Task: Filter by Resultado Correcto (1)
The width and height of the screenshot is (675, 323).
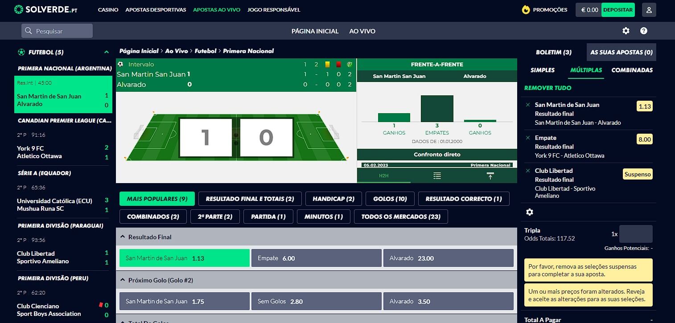Action: tap(464, 199)
